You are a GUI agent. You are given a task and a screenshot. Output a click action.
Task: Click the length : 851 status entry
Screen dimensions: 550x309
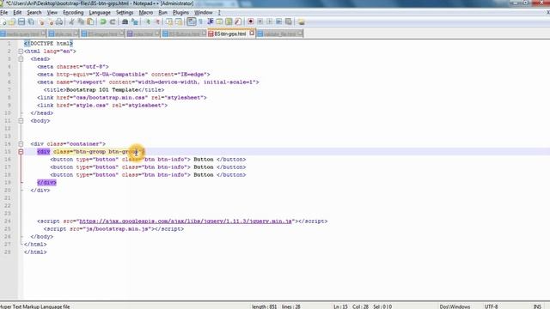pos(264,306)
